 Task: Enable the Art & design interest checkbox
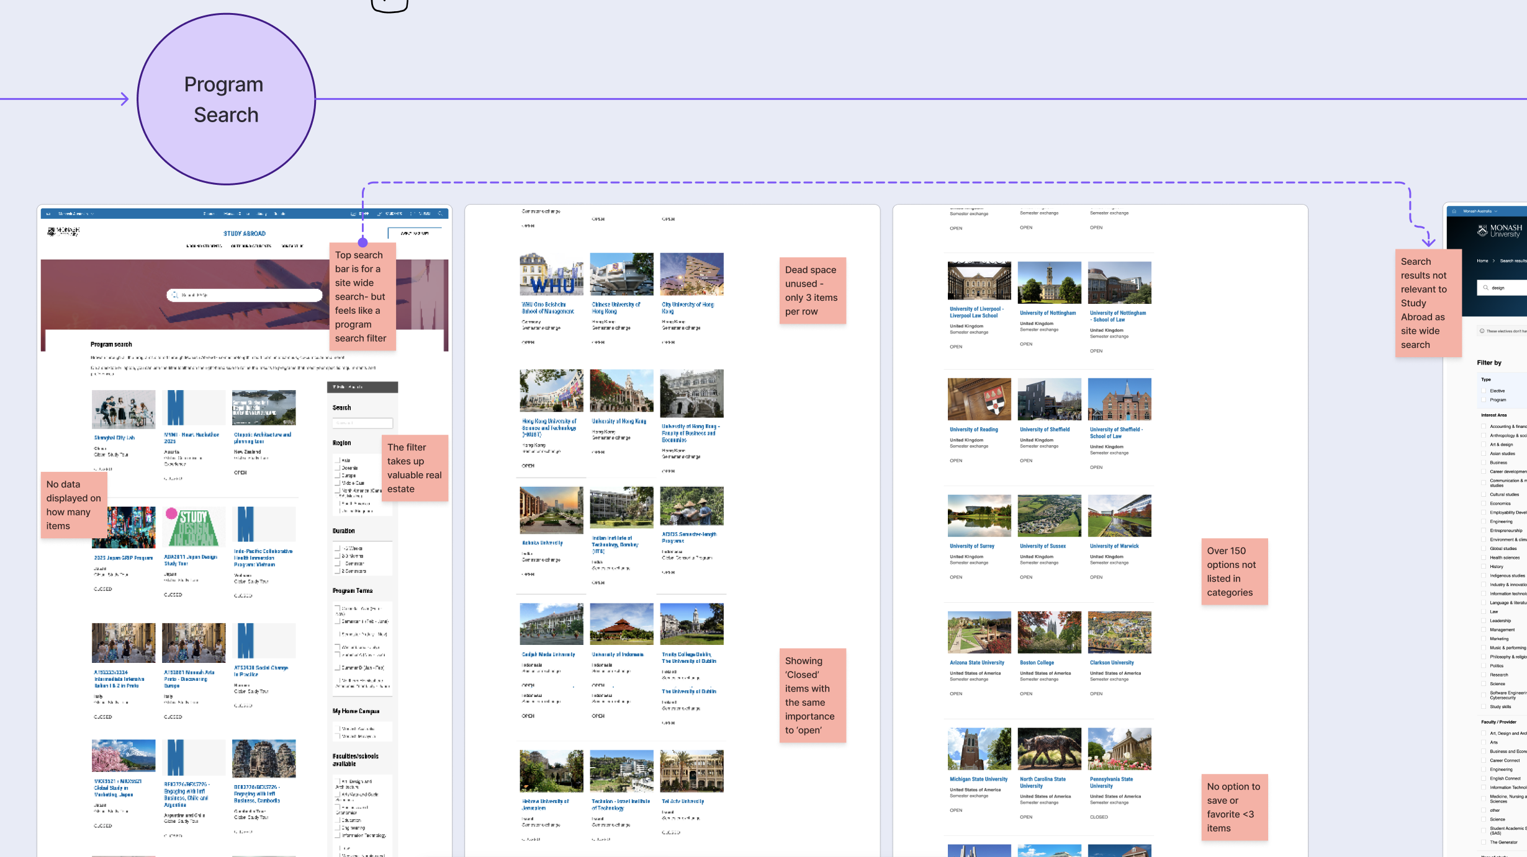1484,445
